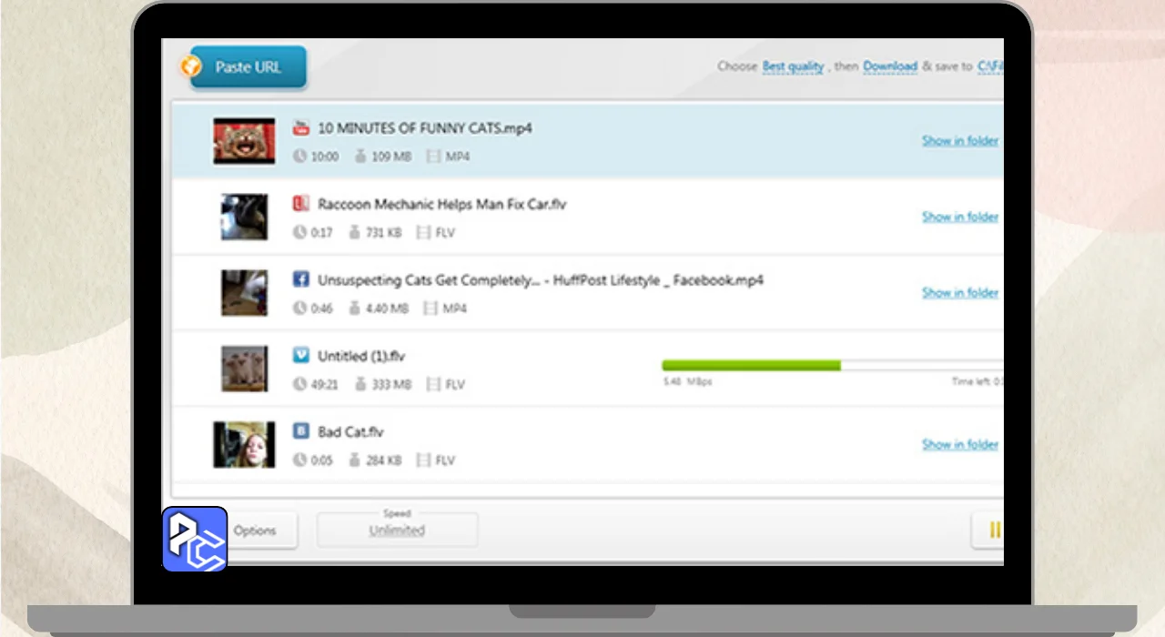Click film icon in Unsuspecting Cats row
This screenshot has width=1165, height=637.
point(431,308)
